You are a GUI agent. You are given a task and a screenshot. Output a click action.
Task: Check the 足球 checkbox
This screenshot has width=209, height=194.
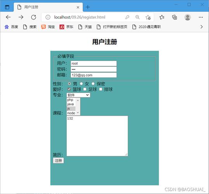point(85,89)
